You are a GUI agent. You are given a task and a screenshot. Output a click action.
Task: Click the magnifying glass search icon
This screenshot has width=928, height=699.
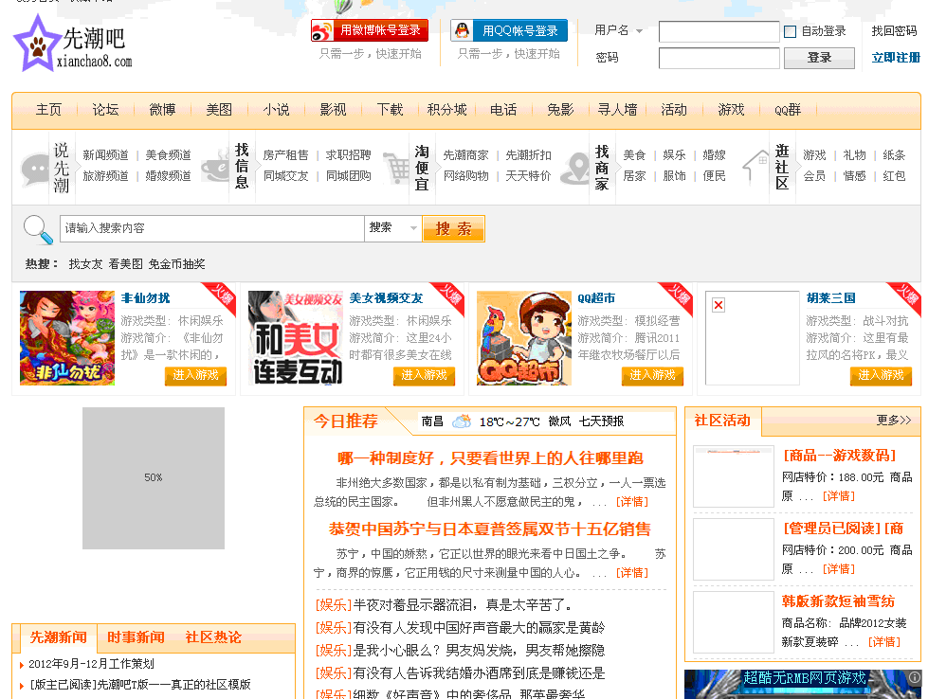click(x=38, y=229)
